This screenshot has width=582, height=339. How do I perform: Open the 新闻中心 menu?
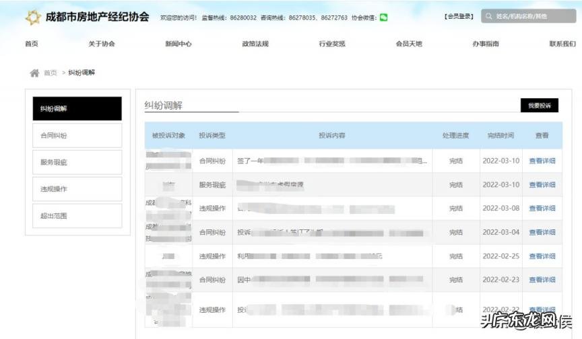[178, 44]
